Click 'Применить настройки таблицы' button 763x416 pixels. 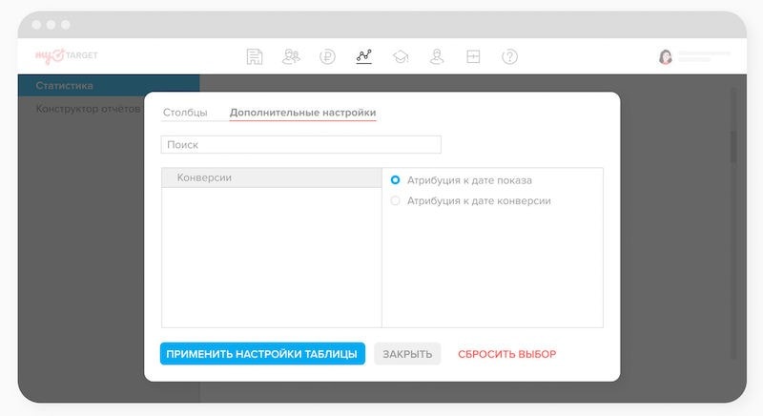[262, 354]
